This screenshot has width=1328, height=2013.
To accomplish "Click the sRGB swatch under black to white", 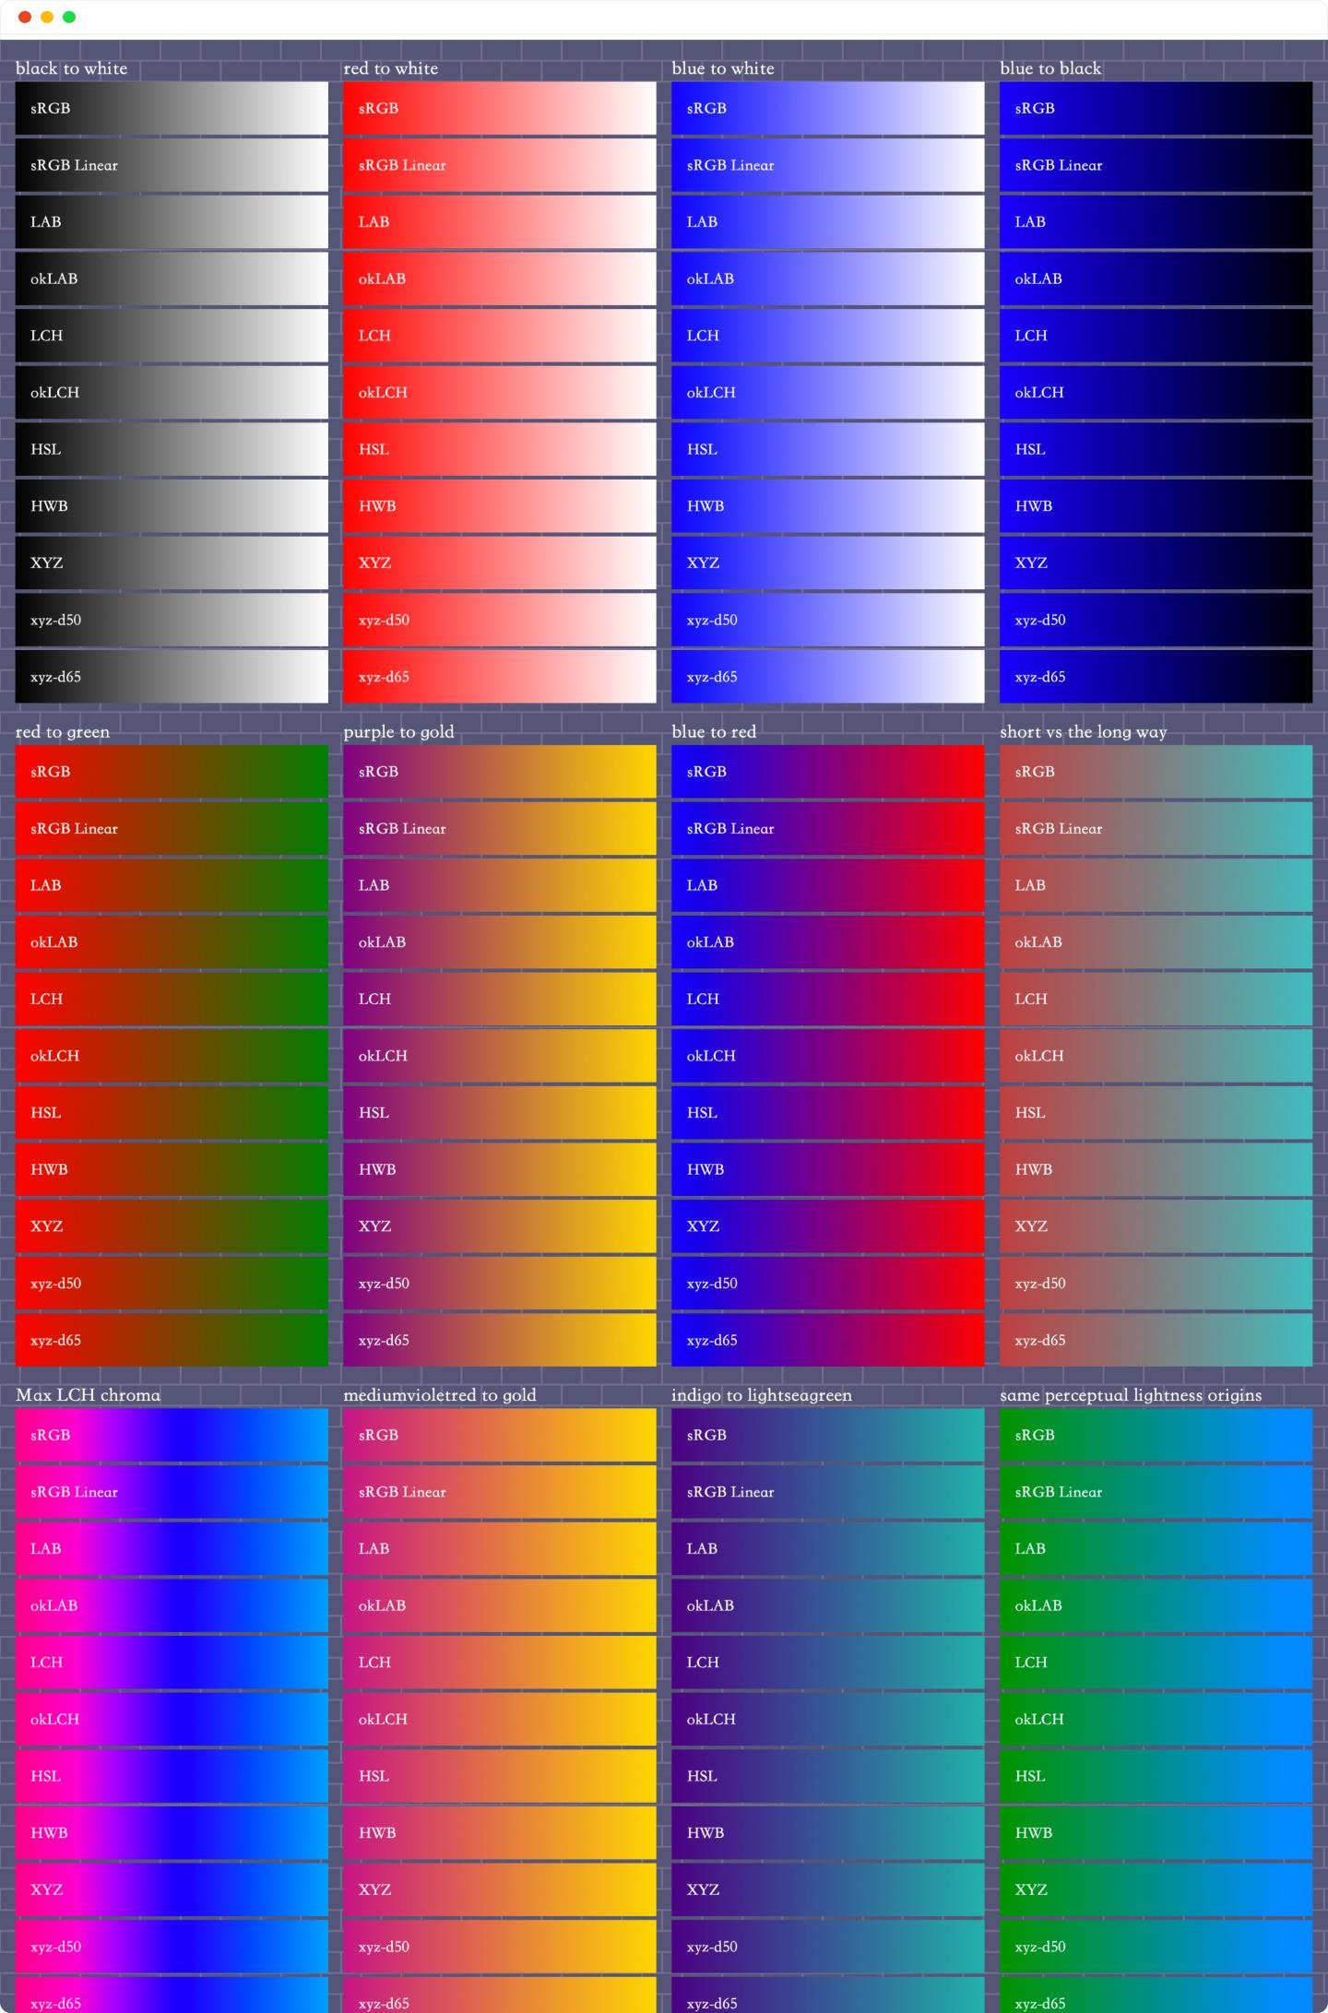I will [x=172, y=108].
